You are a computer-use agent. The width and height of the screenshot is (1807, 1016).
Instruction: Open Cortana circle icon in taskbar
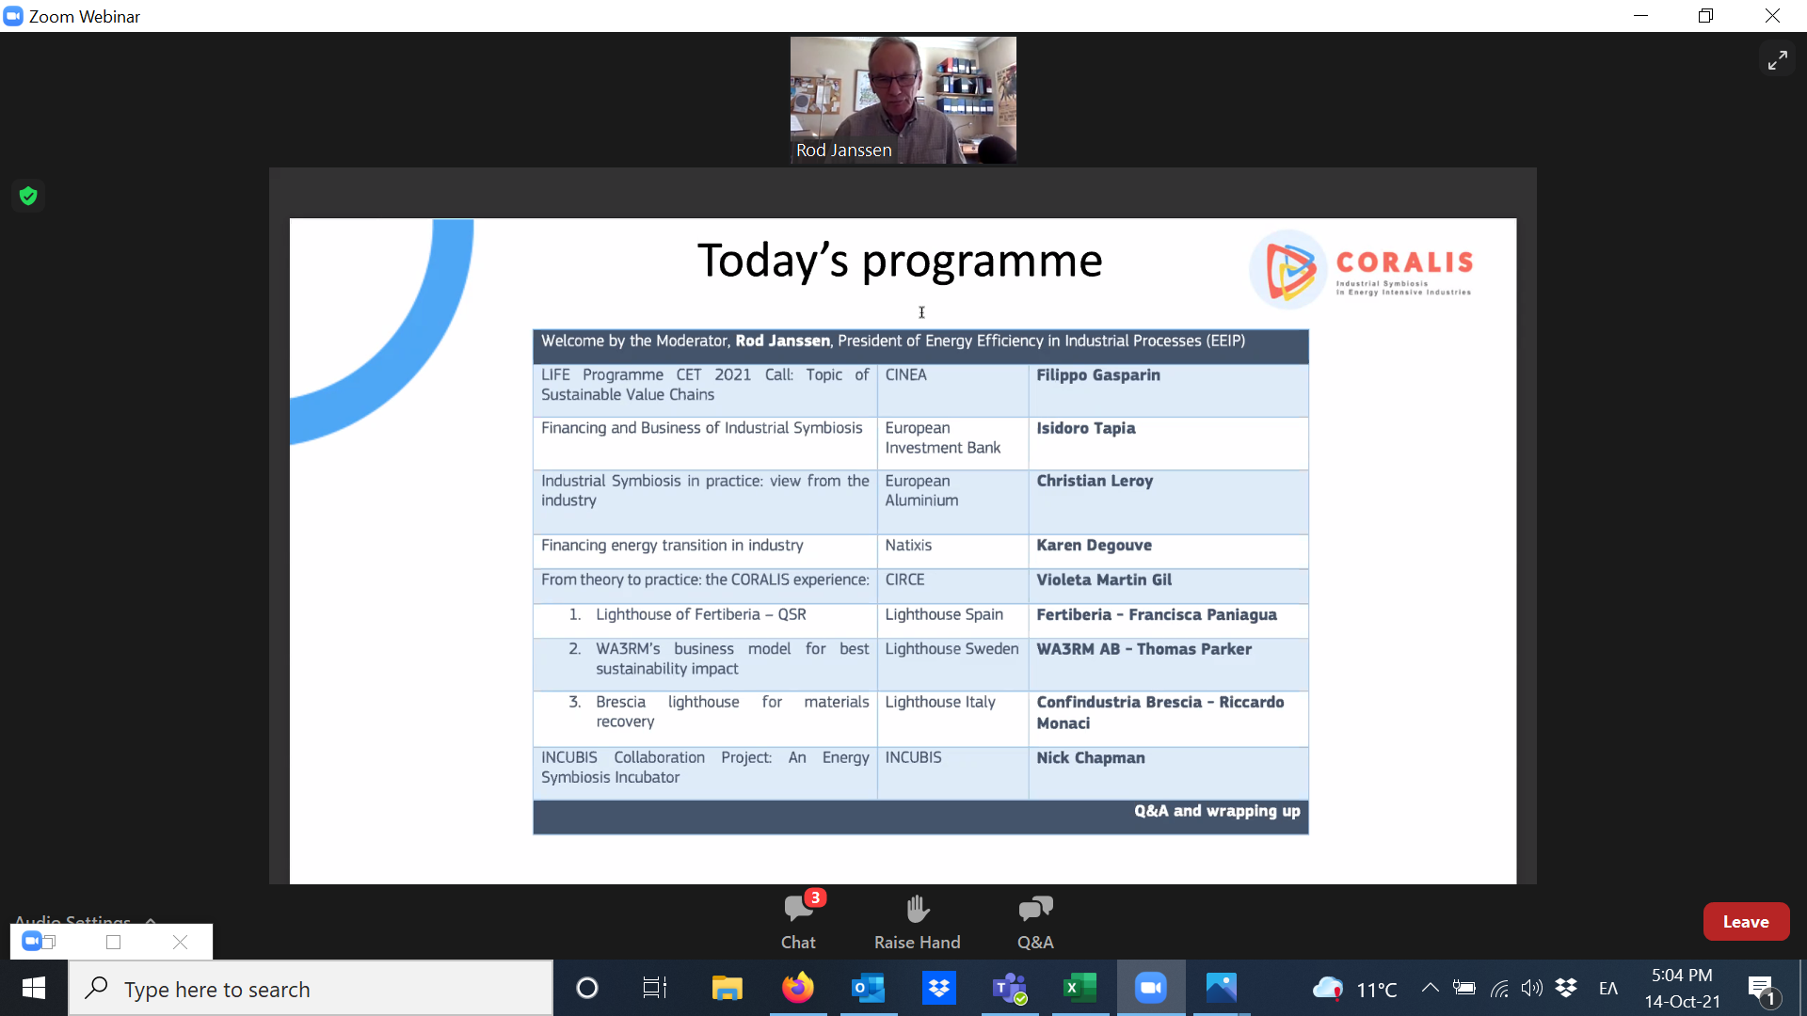[x=587, y=989]
